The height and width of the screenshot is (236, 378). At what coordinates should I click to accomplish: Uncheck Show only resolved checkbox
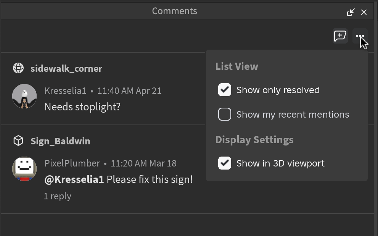(224, 90)
